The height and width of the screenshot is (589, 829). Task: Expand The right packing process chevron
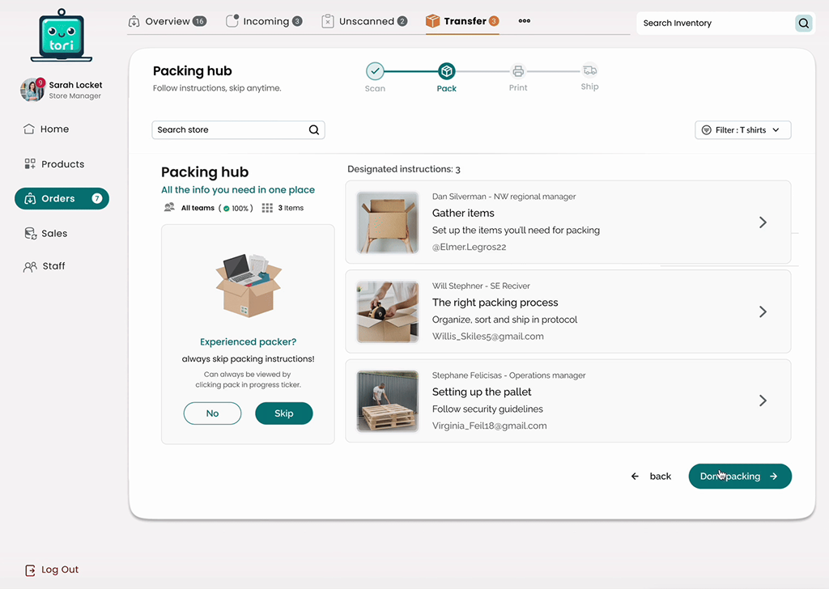tap(763, 311)
